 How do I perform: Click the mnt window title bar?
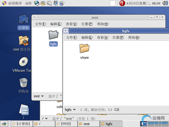coord(95,17)
